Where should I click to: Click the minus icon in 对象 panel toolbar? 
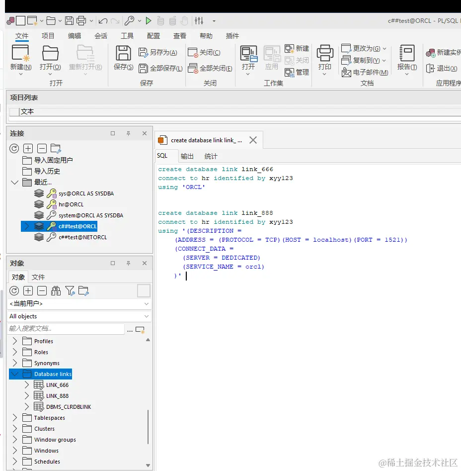(x=42, y=291)
